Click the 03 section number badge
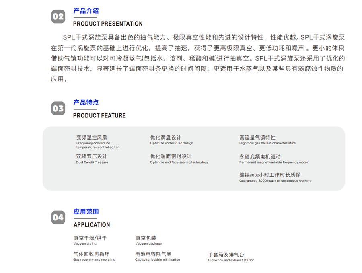The width and height of the screenshot is (362, 273). (58, 108)
